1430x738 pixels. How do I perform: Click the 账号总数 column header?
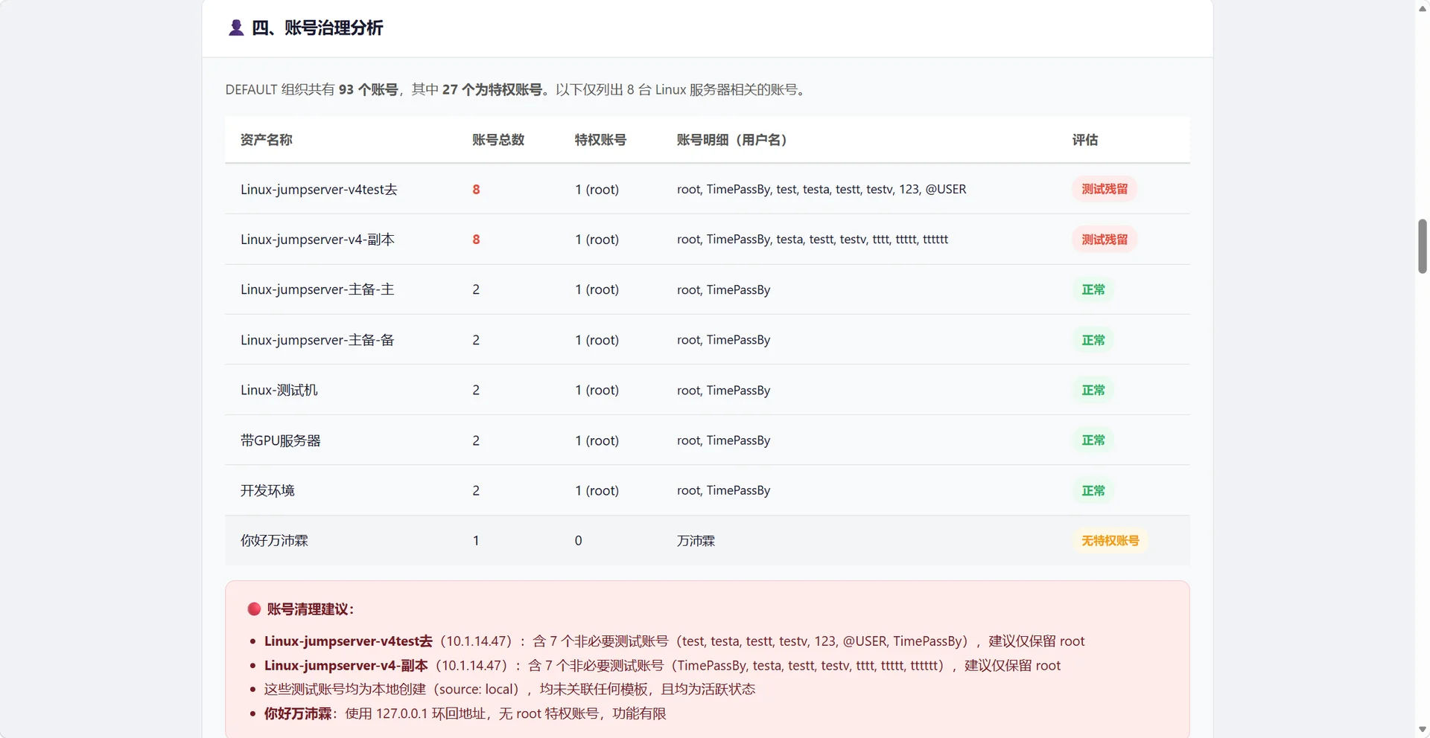coord(498,140)
